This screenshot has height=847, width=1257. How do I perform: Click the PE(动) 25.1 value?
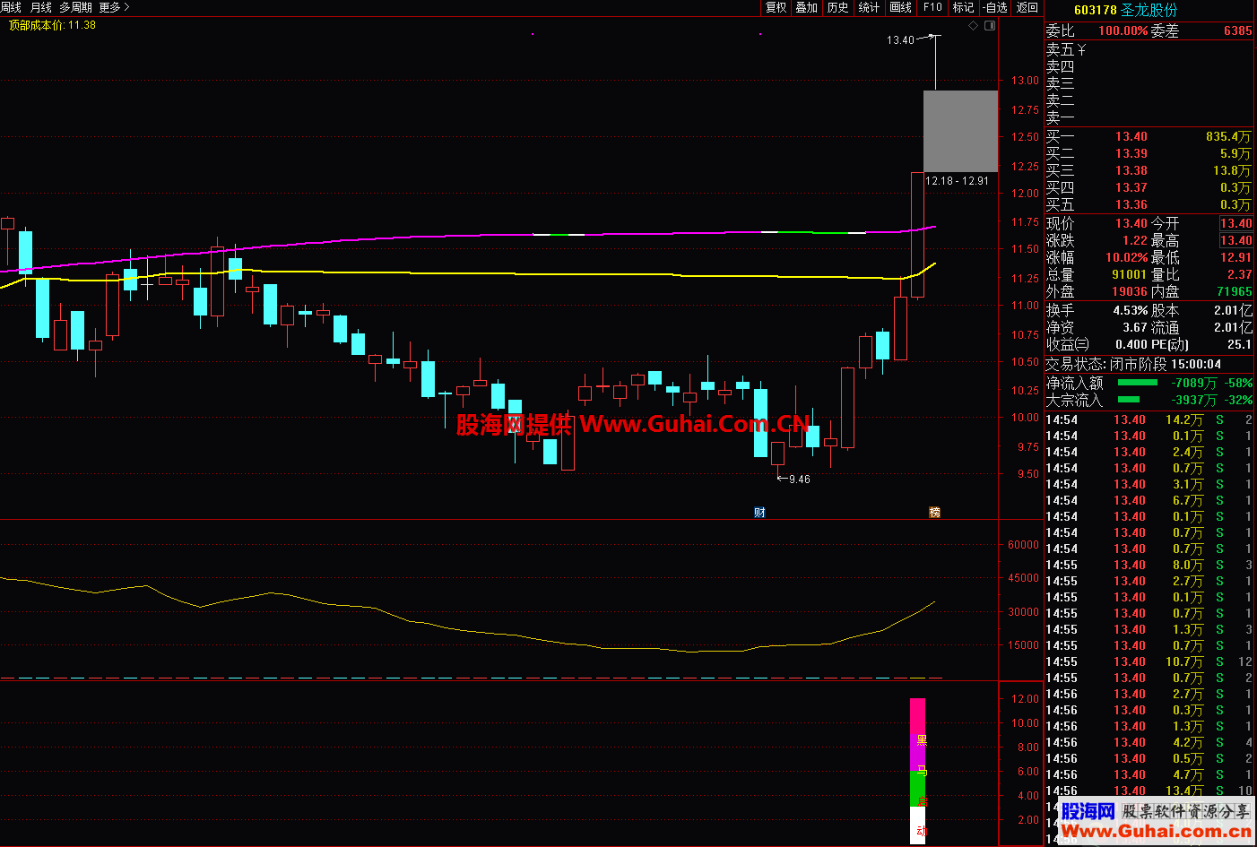[x=1240, y=345]
